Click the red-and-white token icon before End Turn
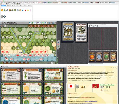 pos(40,2)
